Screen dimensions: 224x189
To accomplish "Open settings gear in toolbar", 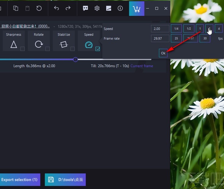I will click(97, 8).
